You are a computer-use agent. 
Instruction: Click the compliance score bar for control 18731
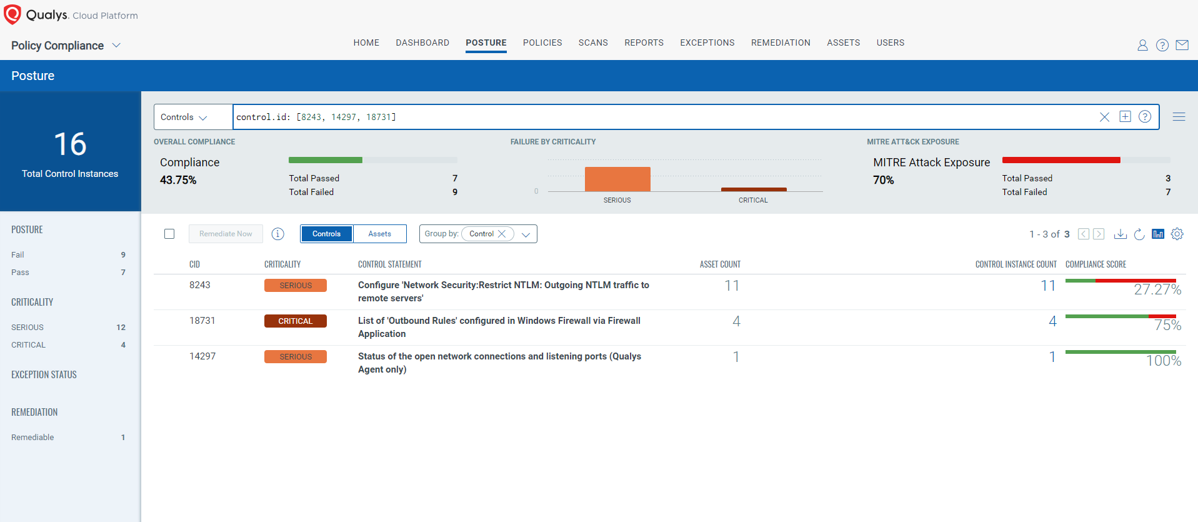(x=1121, y=316)
